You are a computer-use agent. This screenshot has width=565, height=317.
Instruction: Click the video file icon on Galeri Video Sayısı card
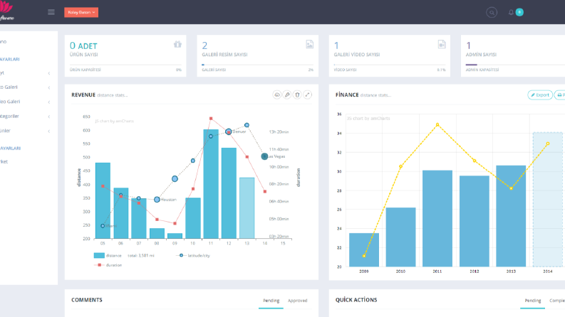(442, 44)
